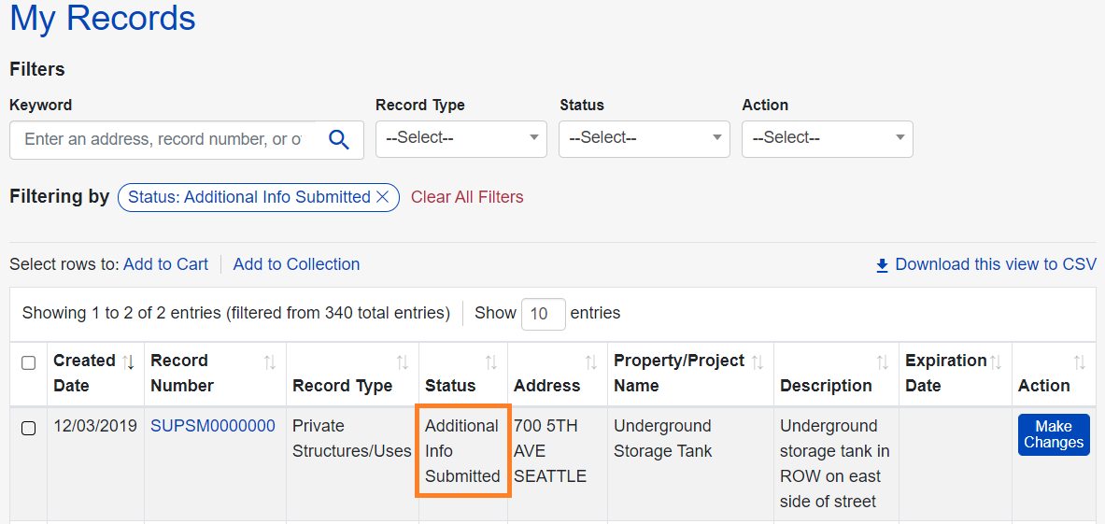Expand the Status filter dropdown
Screen dimensions: 1105x524
coord(645,138)
